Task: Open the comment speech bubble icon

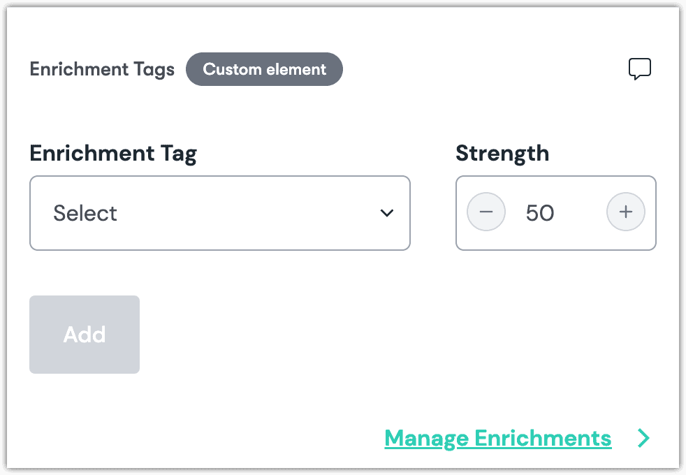Action: point(639,69)
